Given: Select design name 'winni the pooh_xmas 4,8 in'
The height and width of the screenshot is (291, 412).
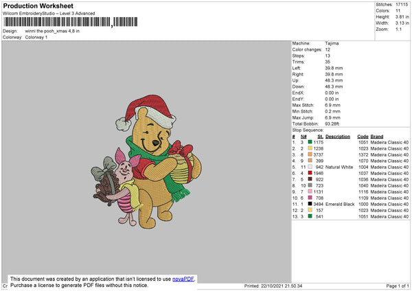Looking at the screenshot, I should (x=52, y=31).
